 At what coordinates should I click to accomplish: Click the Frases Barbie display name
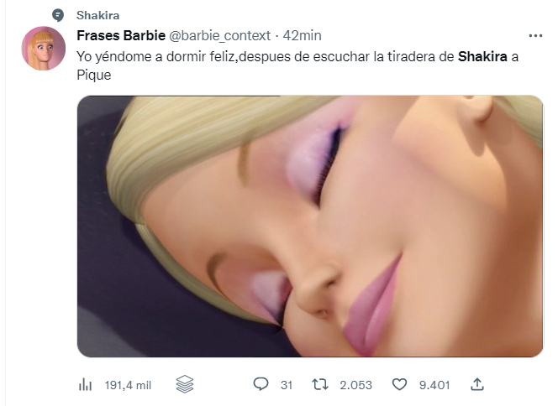point(121,35)
